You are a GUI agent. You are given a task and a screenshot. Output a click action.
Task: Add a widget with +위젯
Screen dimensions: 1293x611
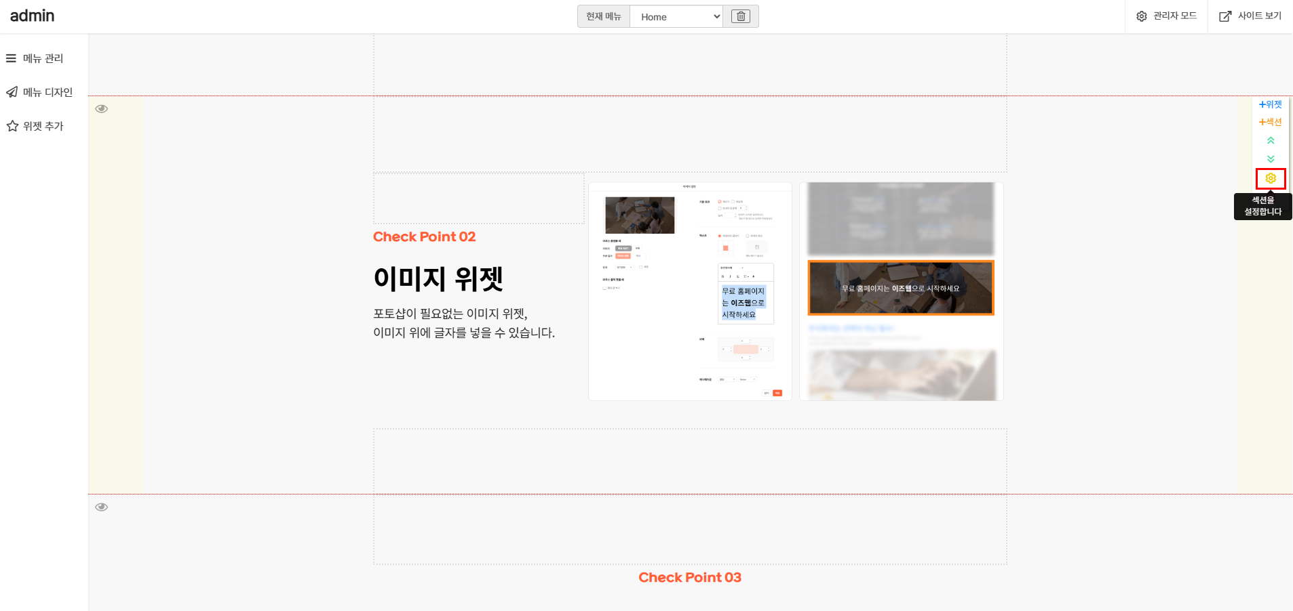point(1271,104)
